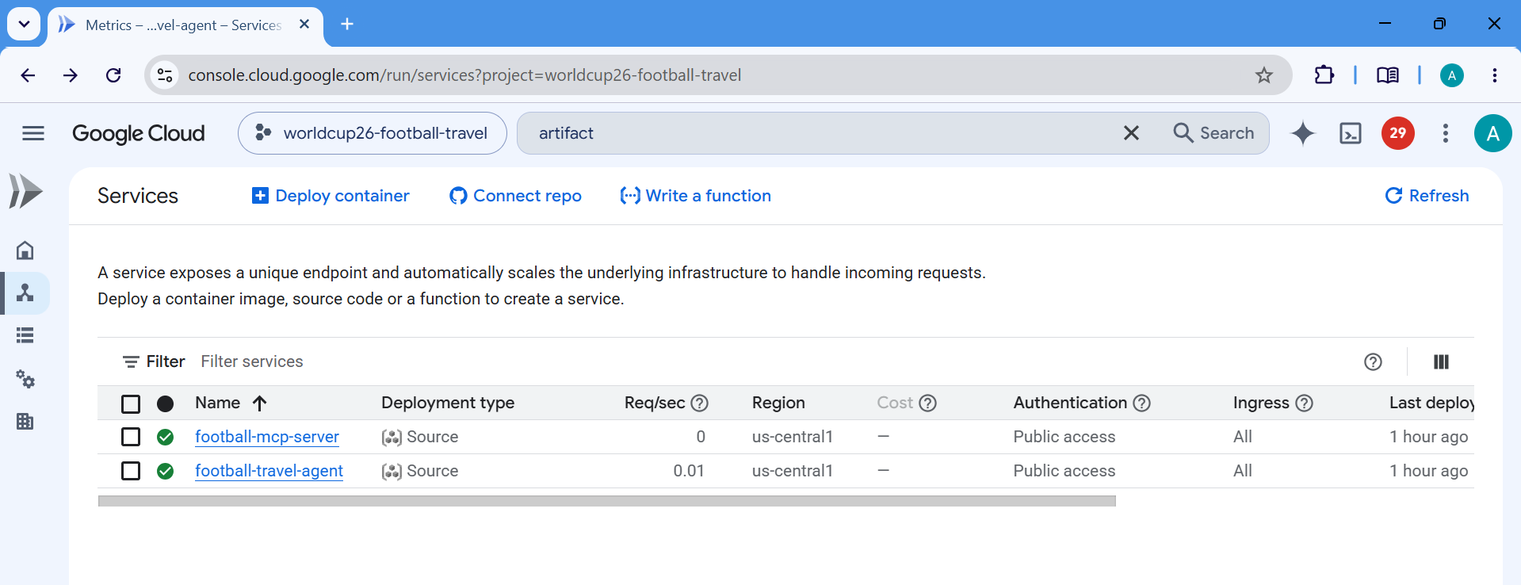Refresh the services list
This screenshot has height=585, width=1521.
tap(1427, 196)
